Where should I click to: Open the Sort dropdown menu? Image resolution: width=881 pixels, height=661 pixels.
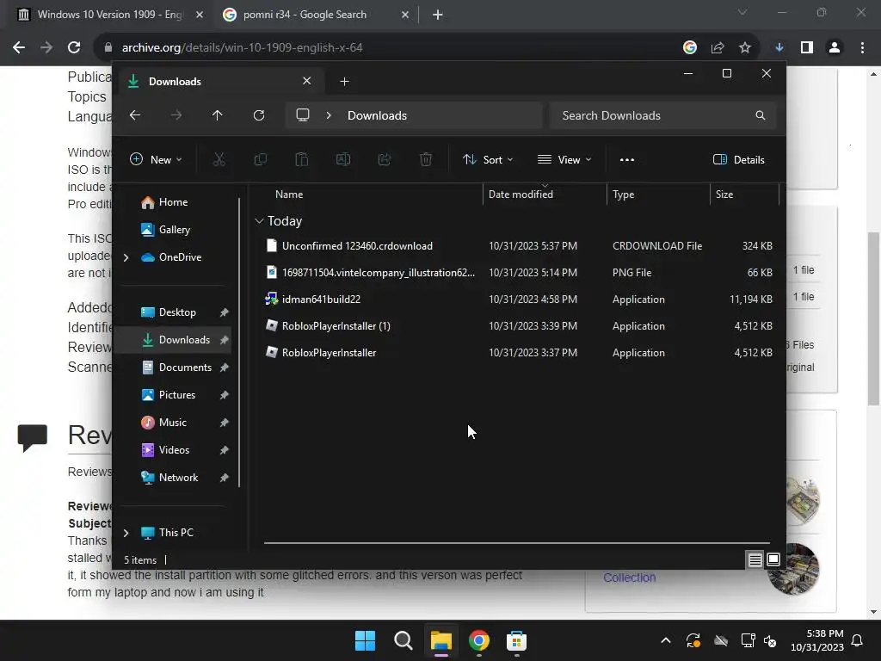[x=488, y=159]
